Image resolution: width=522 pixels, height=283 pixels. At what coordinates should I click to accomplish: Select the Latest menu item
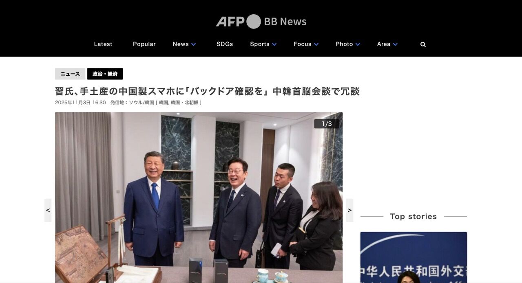click(x=103, y=44)
